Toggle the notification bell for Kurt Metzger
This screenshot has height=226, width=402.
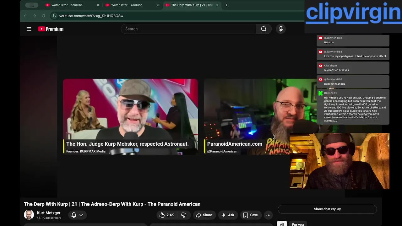pyautogui.click(x=73, y=215)
